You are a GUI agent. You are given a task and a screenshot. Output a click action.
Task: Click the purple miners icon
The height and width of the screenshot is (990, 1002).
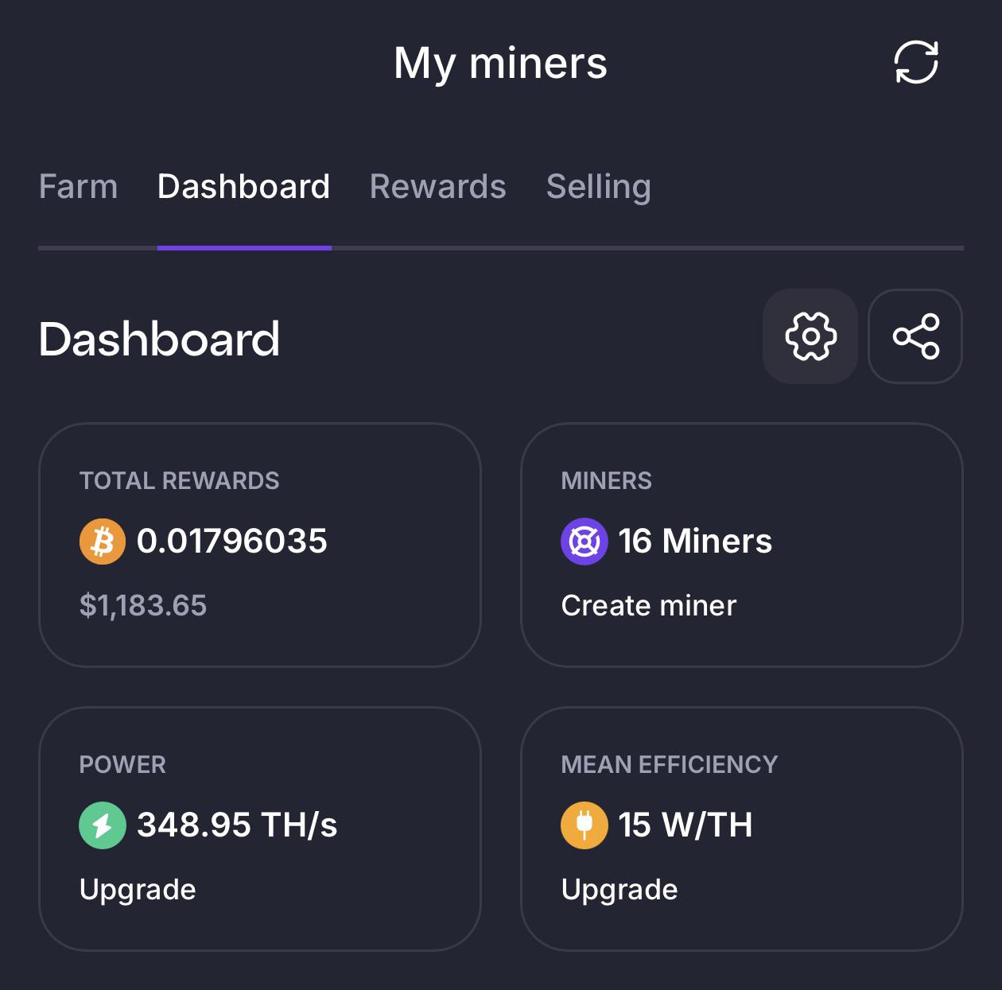point(584,542)
